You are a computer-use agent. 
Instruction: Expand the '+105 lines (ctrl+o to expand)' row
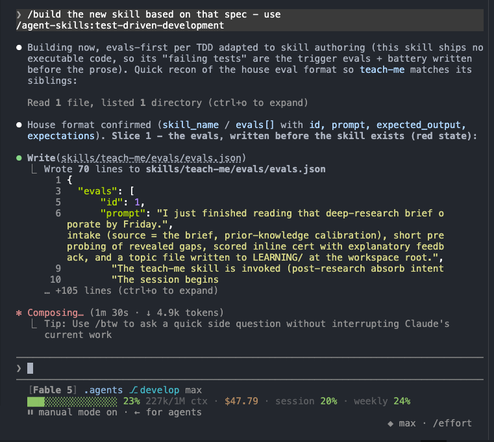click(x=131, y=291)
